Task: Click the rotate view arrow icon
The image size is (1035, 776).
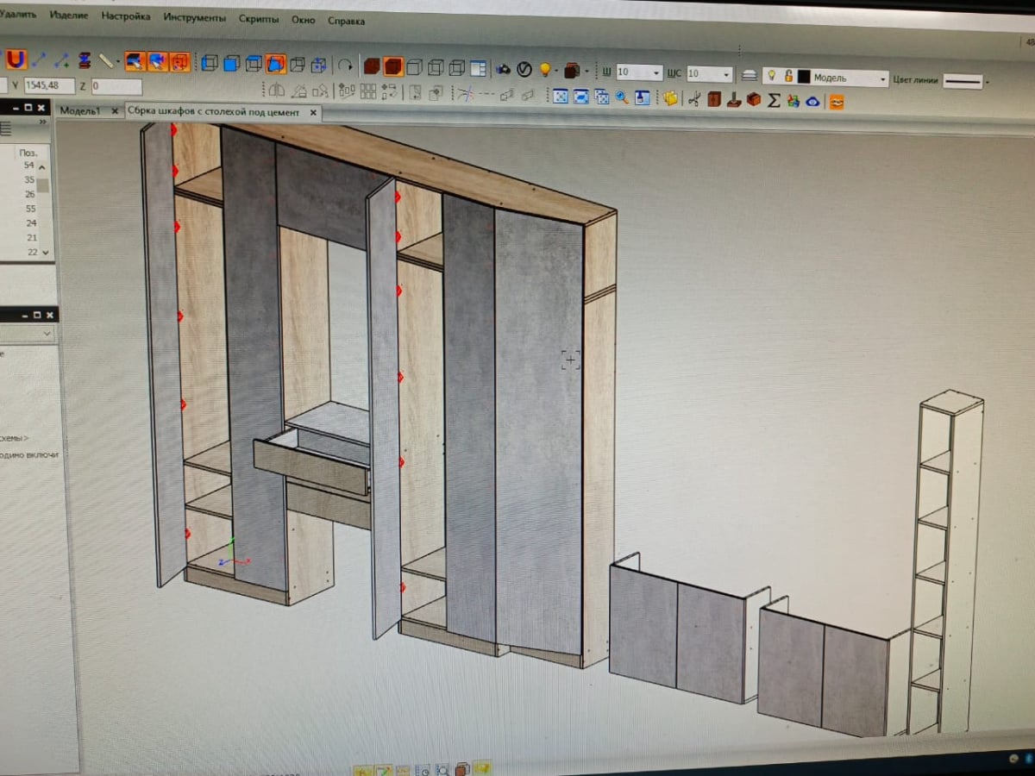Action: [345, 65]
